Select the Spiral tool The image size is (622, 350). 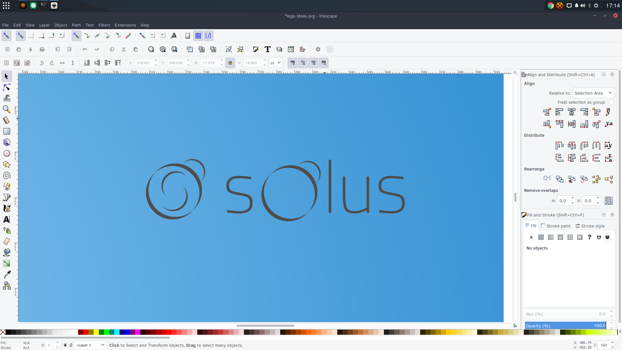coord(6,175)
